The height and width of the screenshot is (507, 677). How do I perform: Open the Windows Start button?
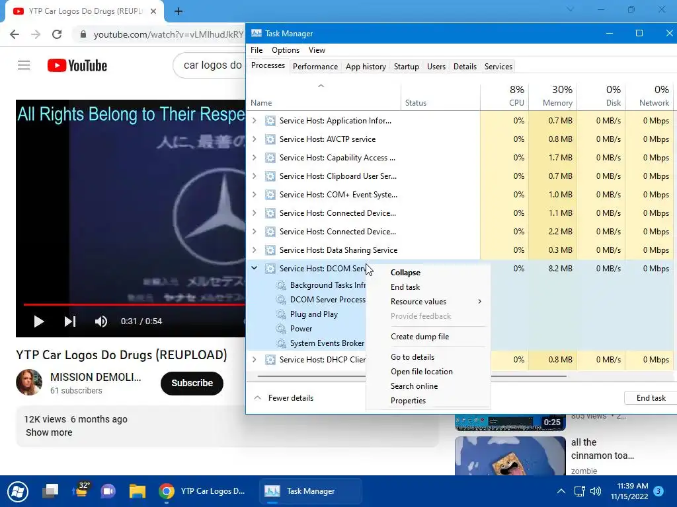18,491
